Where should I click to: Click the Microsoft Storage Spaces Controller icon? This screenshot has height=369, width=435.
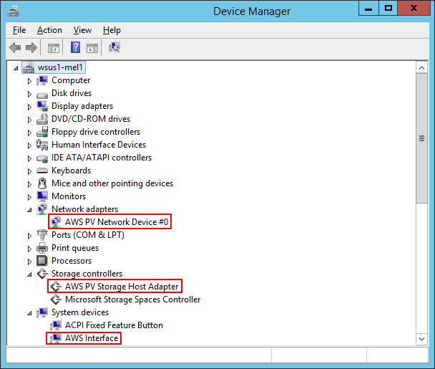pyautogui.click(x=56, y=299)
